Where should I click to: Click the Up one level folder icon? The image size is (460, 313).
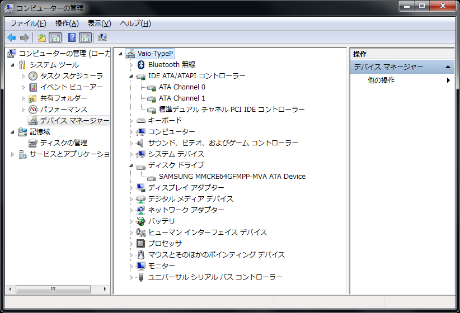[x=41, y=37]
